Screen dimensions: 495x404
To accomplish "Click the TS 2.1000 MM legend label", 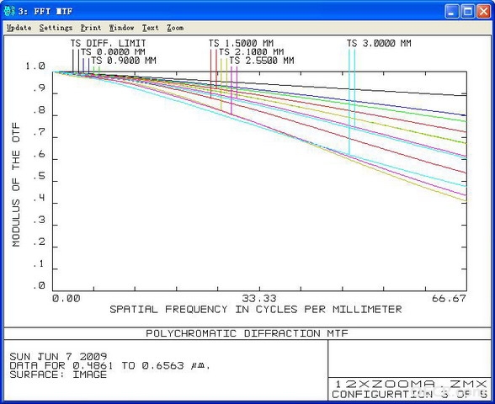I will 251,51.
